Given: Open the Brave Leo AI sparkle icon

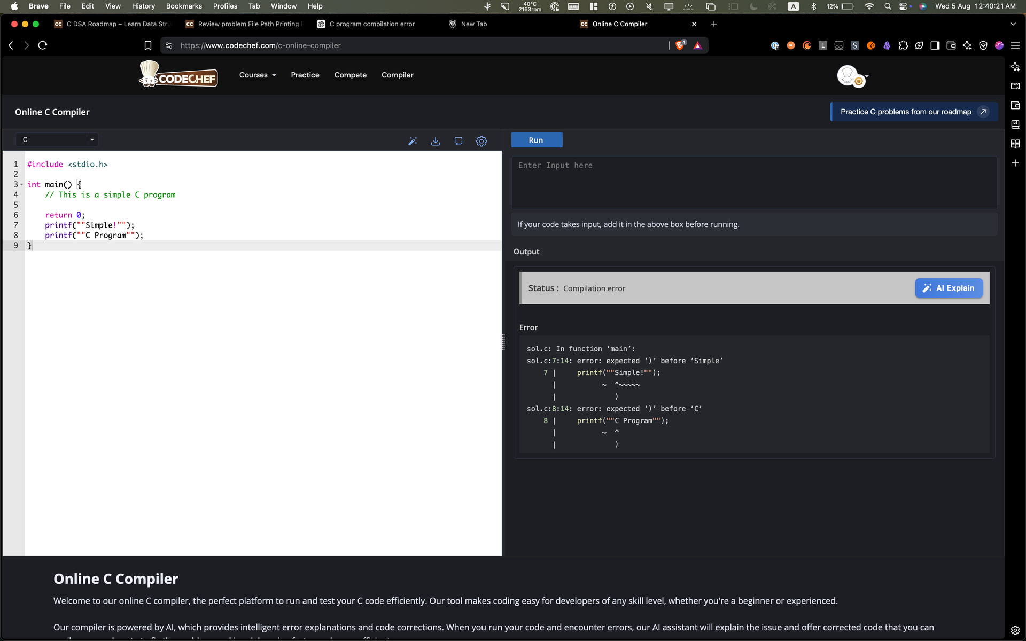Looking at the screenshot, I should coord(967,45).
